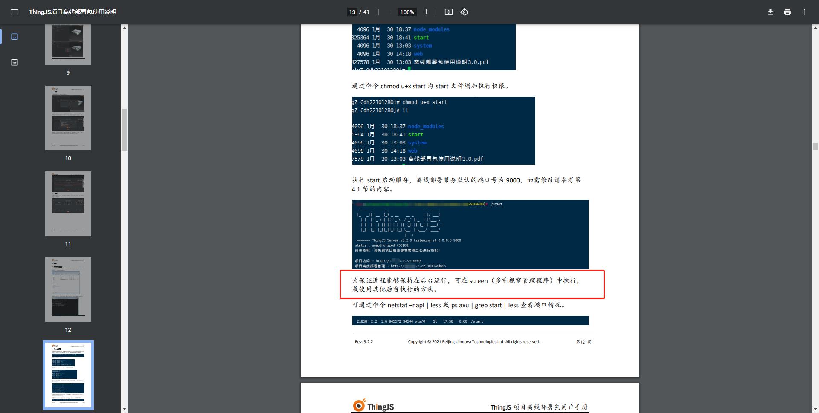Print the document
819x413 pixels.
787,12
